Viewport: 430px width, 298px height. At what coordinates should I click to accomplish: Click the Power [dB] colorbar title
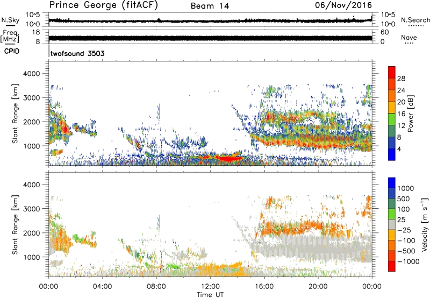point(410,114)
